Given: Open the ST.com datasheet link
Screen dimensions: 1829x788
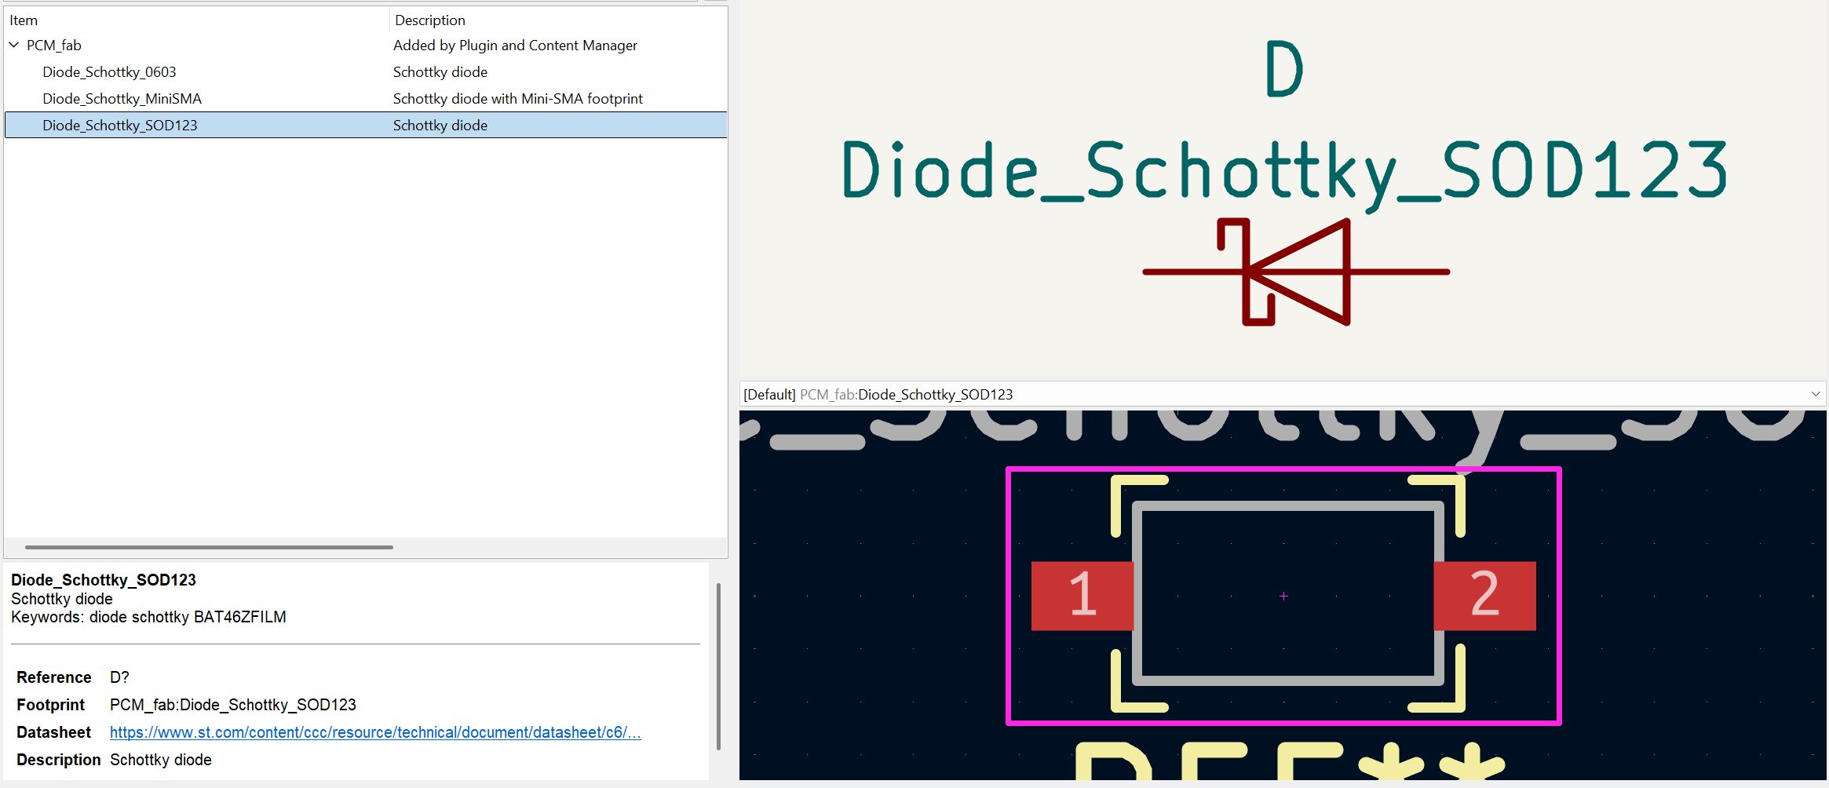Looking at the screenshot, I should click(374, 731).
